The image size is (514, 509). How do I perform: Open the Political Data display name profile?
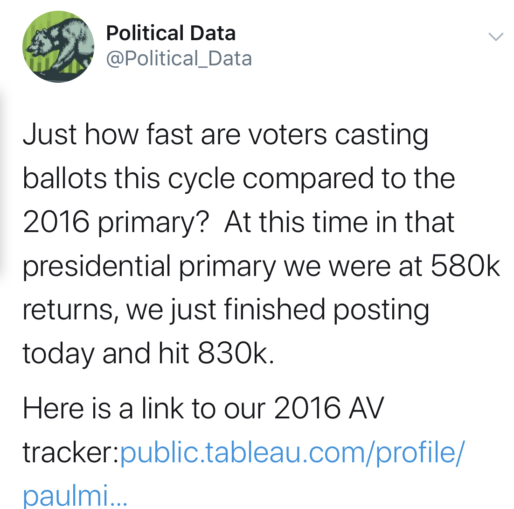171,34
